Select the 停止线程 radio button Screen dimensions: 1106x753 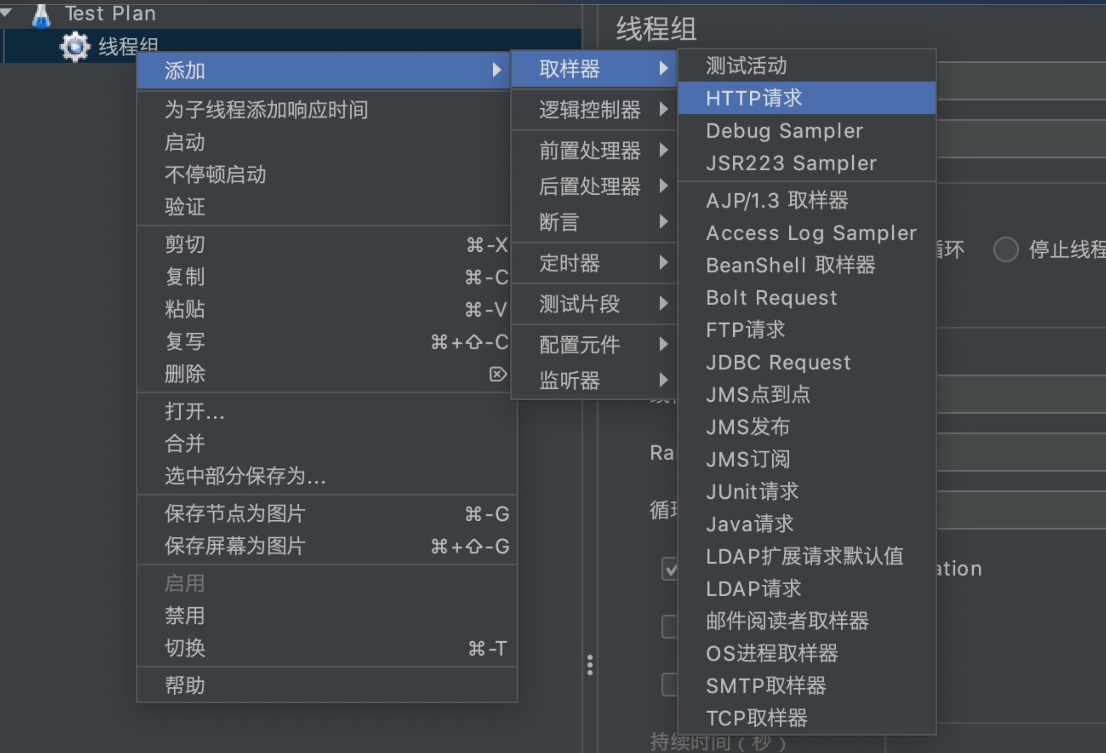(x=1006, y=249)
